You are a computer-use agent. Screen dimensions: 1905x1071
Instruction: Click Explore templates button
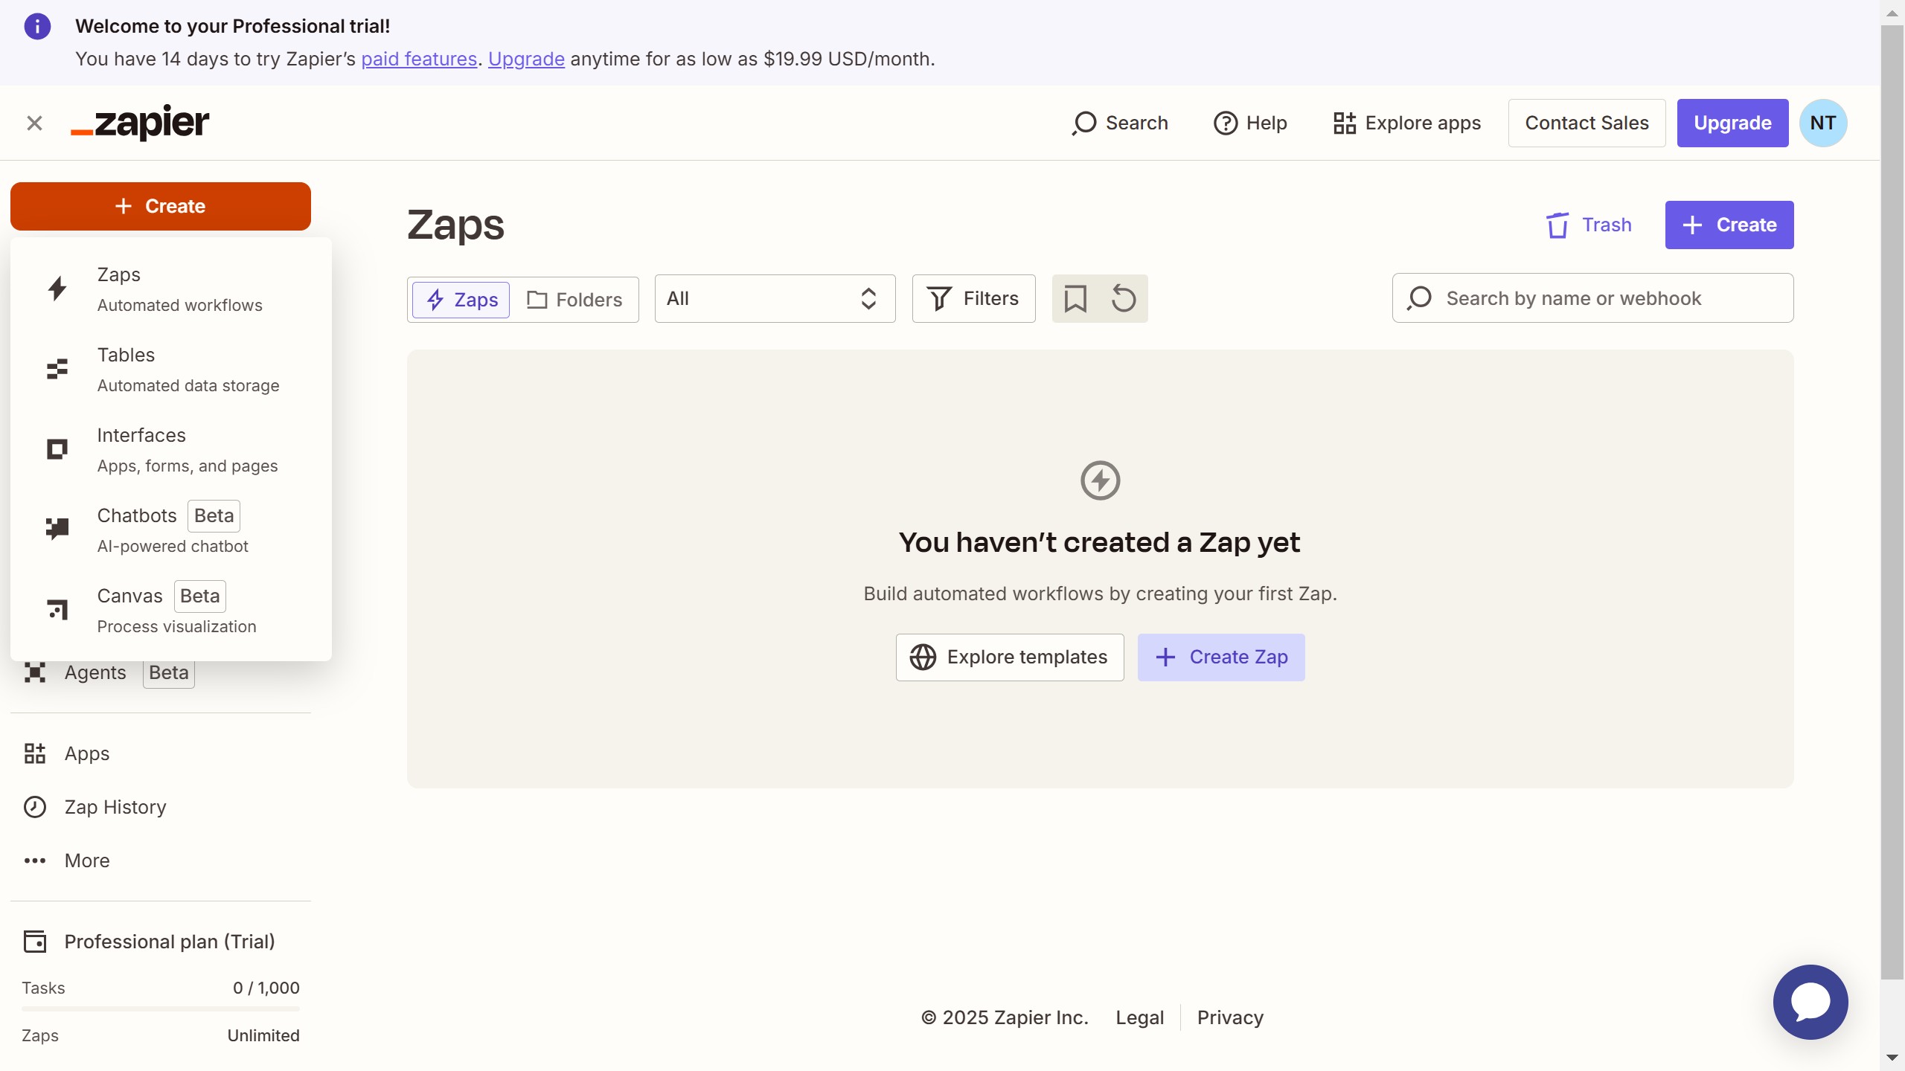coord(1010,657)
